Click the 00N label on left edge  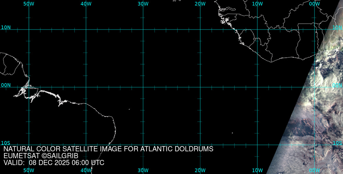[6, 85]
